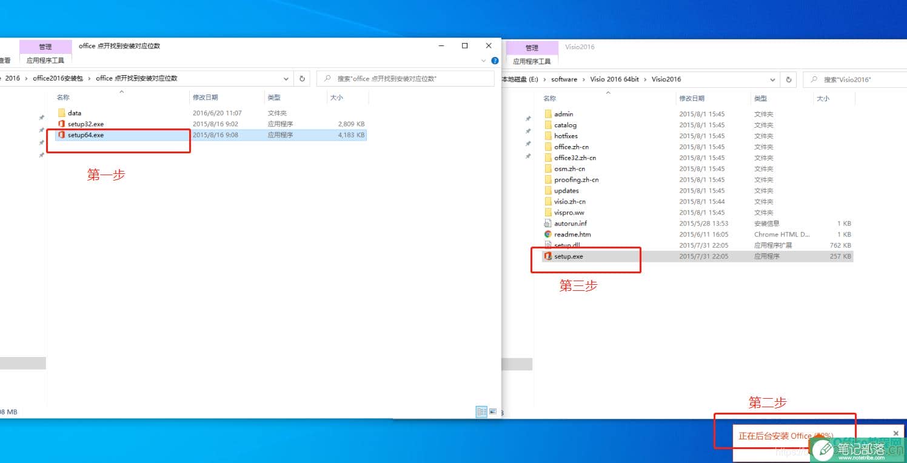Sort by 修改日期 column in the office window
Viewport: 907px width, 463px height.
click(x=206, y=97)
